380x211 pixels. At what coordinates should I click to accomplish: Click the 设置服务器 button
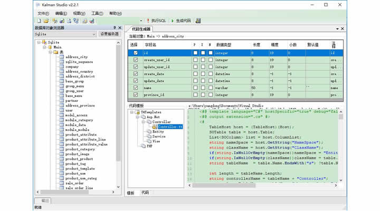coord(109,34)
